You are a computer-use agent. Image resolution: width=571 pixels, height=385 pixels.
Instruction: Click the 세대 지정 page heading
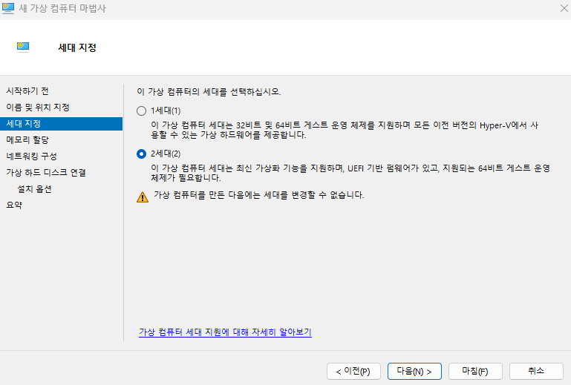77,47
